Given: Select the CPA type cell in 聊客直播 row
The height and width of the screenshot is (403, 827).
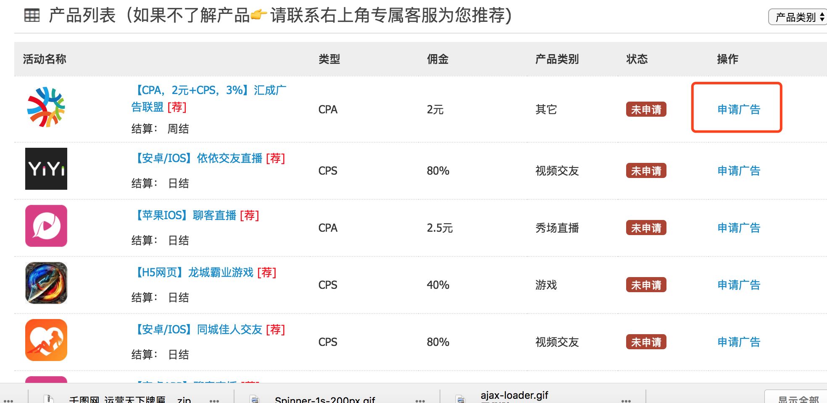Looking at the screenshot, I should pyautogui.click(x=328, y=228).
